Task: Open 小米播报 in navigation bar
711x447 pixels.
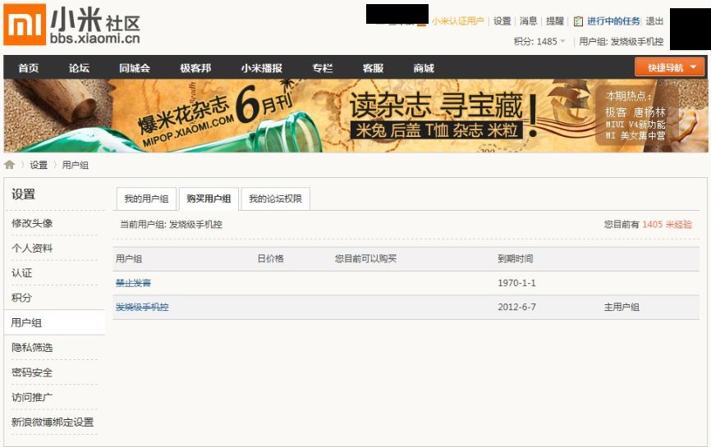Action: pos(262,68)
